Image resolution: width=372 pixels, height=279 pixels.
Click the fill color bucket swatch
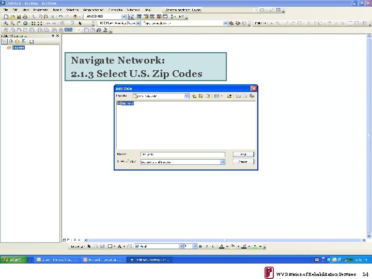(x=233, y=246)
